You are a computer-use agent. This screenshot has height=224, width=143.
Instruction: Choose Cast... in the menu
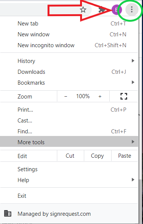click(69, 121)
